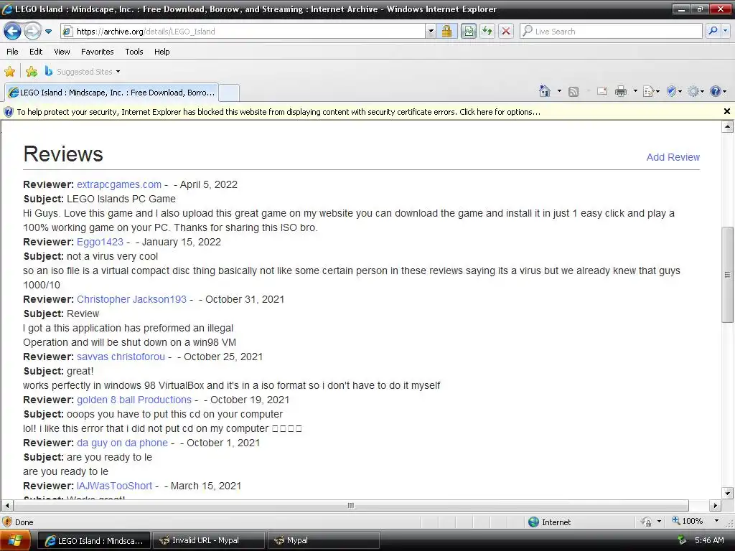
Task: Open the Tools menu
Action: (x=134, y=52)
